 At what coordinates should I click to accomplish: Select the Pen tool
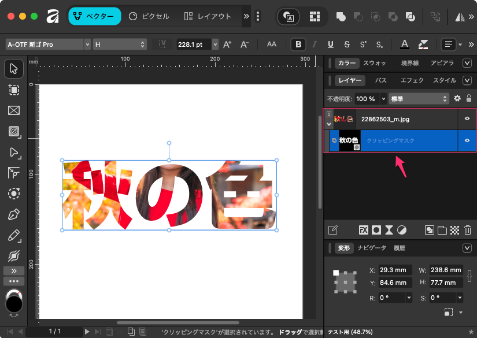click(x=14, y=215)
